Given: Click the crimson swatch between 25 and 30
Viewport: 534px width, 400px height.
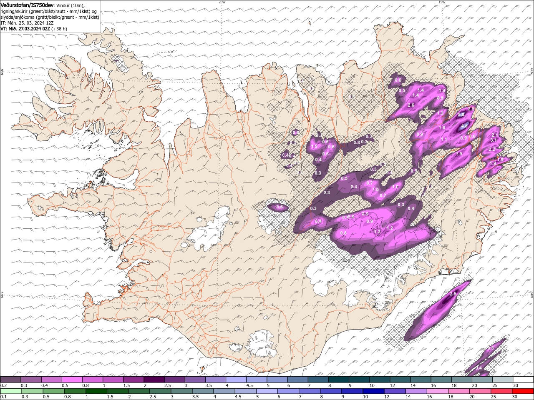Looking at the screenshot, I should pos(501,391).
